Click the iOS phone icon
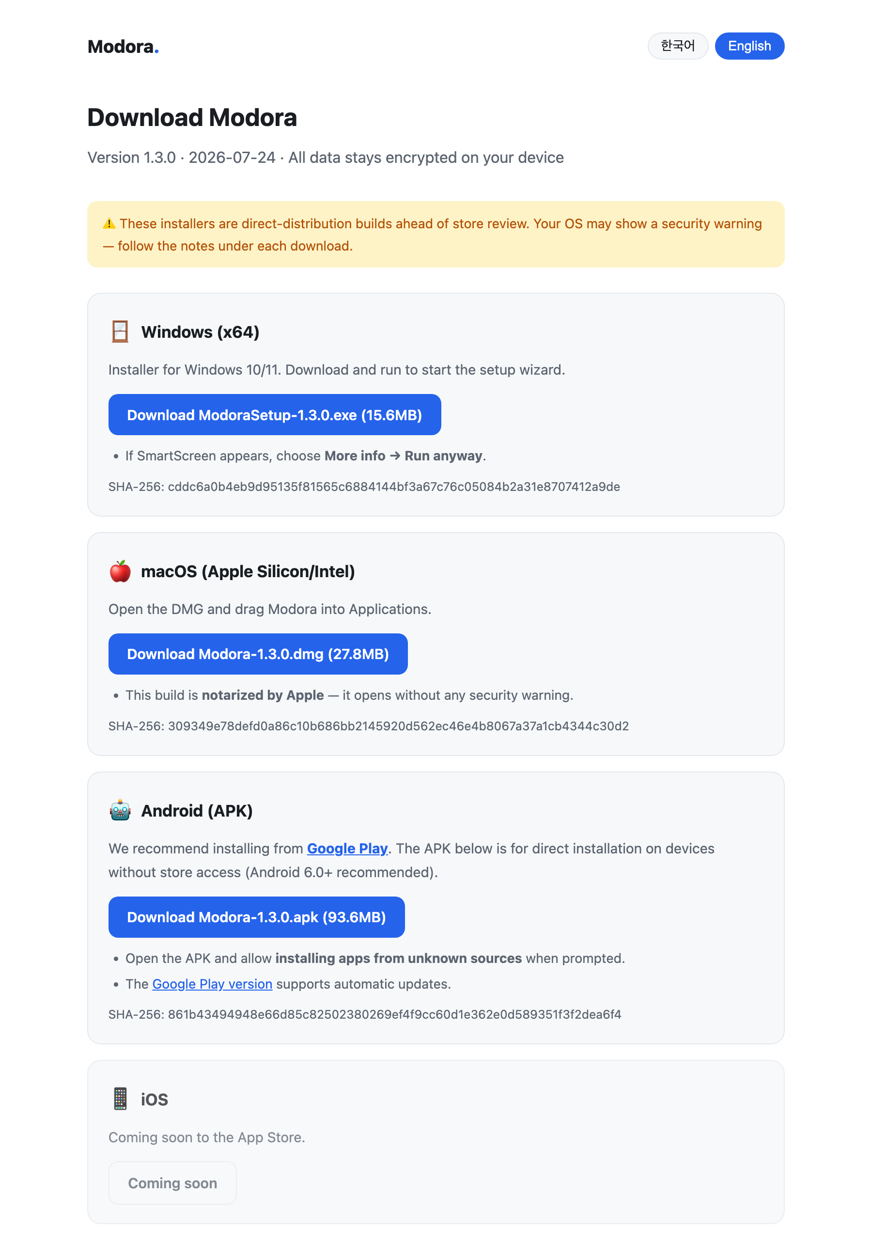The height and width of the screenshot is (1260, 872). [x=120, y=1099]
